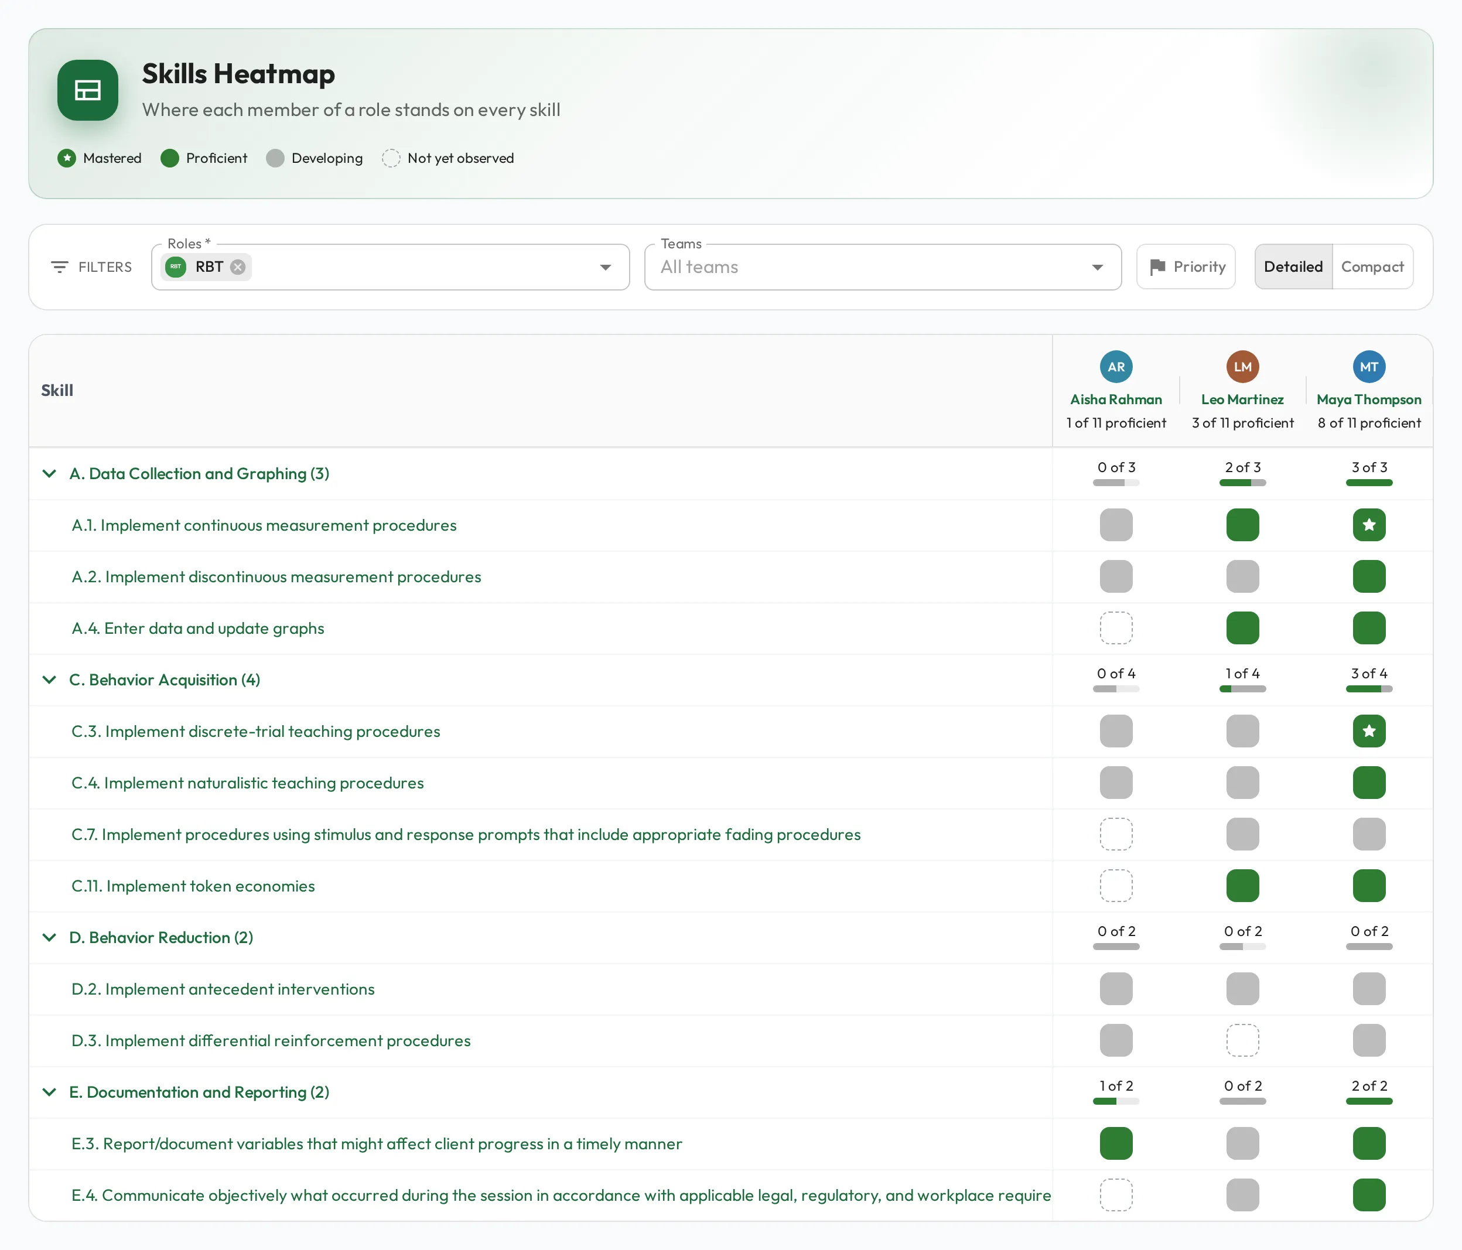Click the Skills Heatmap table icon
The width and height of the screenshot is (1462, 1250).
click(87, 90)
